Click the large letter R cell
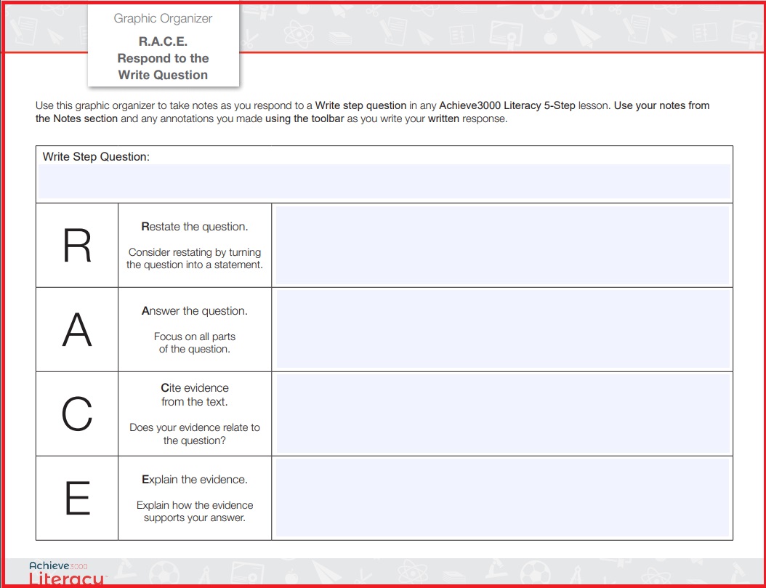Viewport: 766px width, 588px height. click(x=77, y=245)
